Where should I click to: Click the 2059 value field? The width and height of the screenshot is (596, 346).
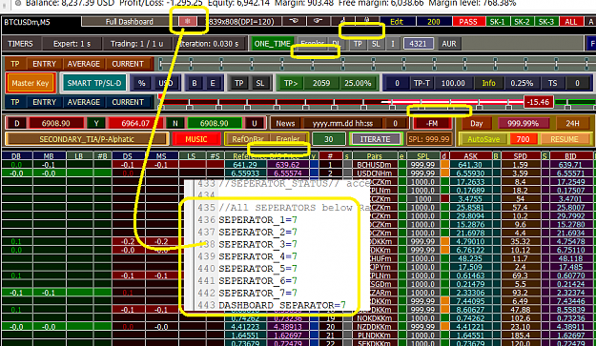(x=321, y=83)
